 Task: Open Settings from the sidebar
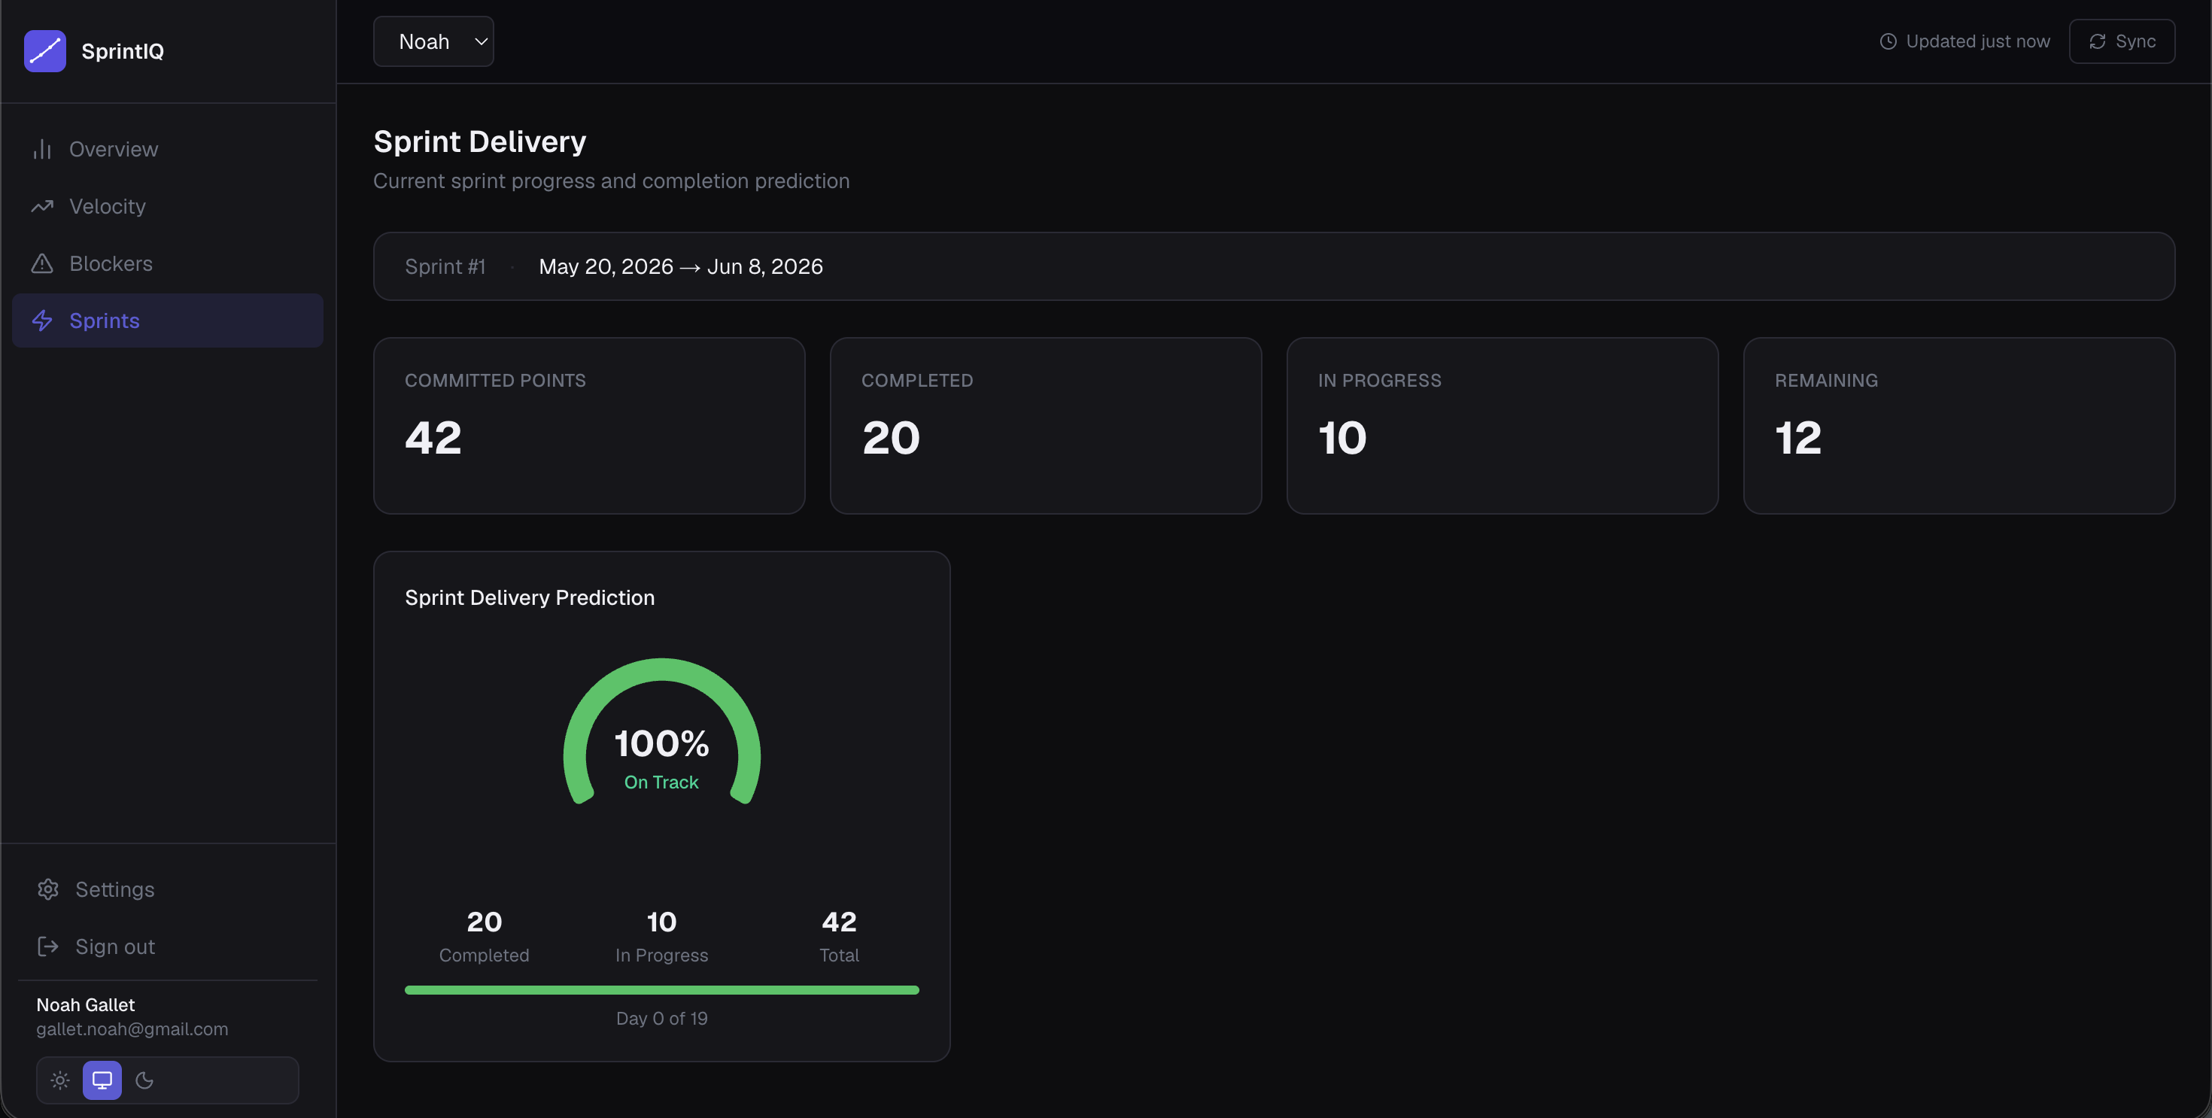(x=168, y=889)
